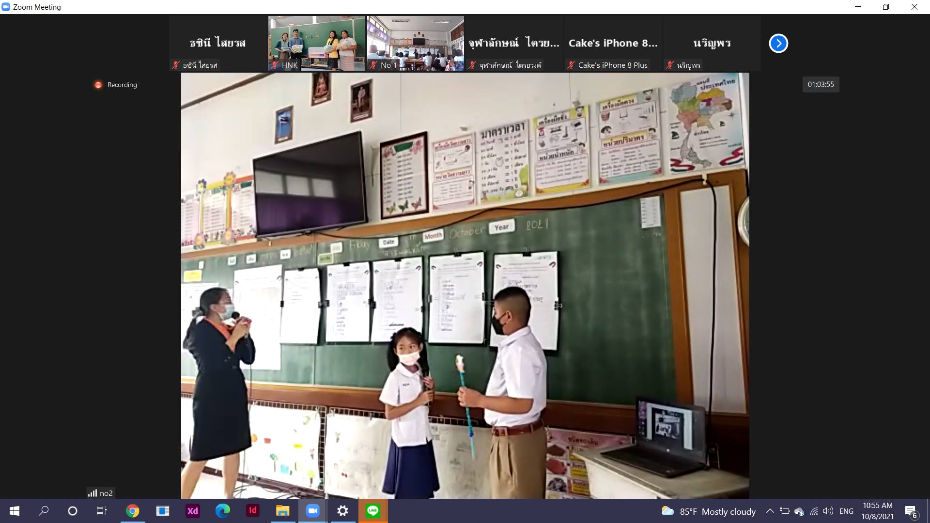
Task: Click the no2 signal strength icon
Action: [93, 493]
